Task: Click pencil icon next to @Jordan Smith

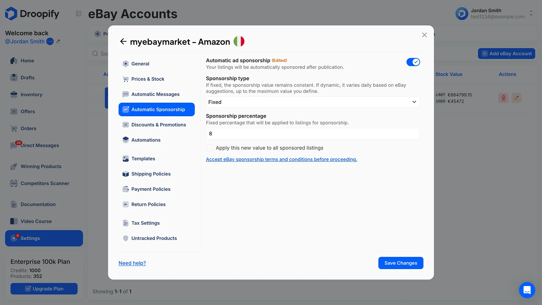Action: [x=58, y=41]
